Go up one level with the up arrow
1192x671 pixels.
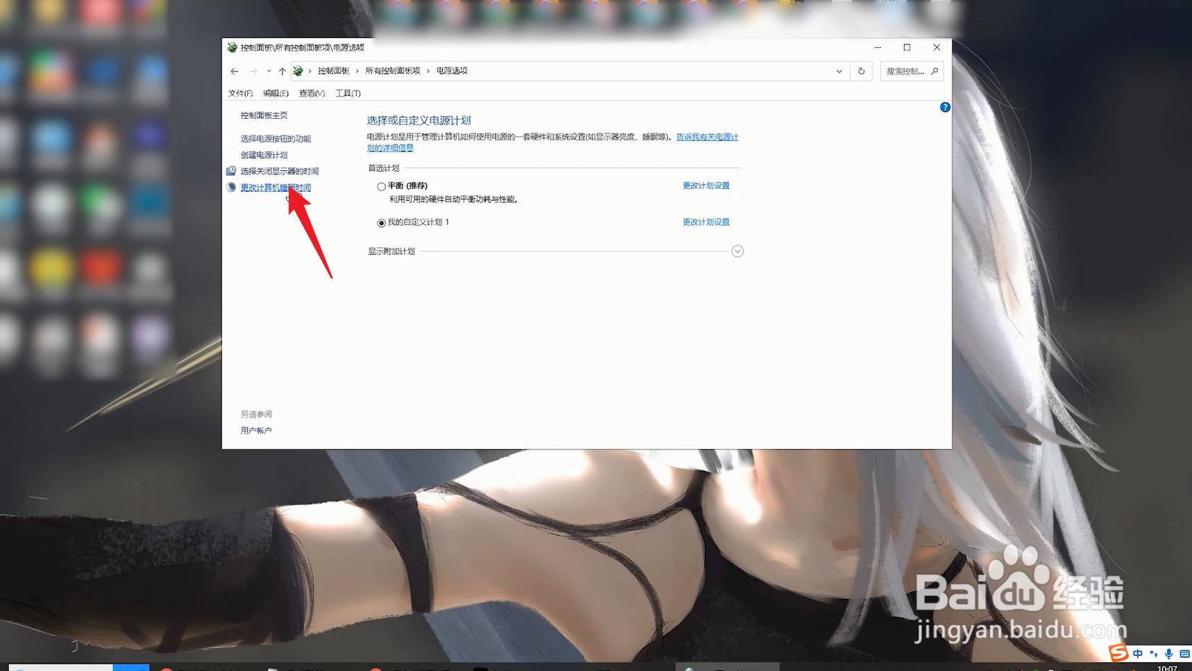[282, 71]
